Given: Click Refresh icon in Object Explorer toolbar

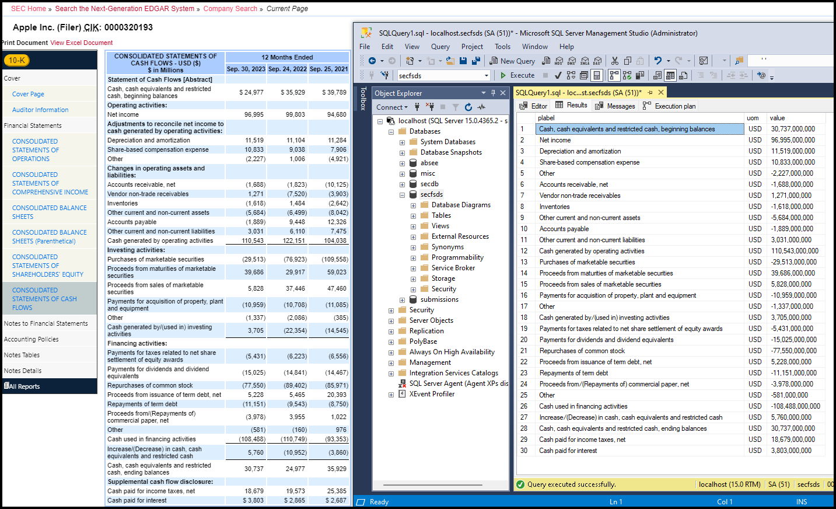Looking at the screenshot, I should [x=468, y=107].
